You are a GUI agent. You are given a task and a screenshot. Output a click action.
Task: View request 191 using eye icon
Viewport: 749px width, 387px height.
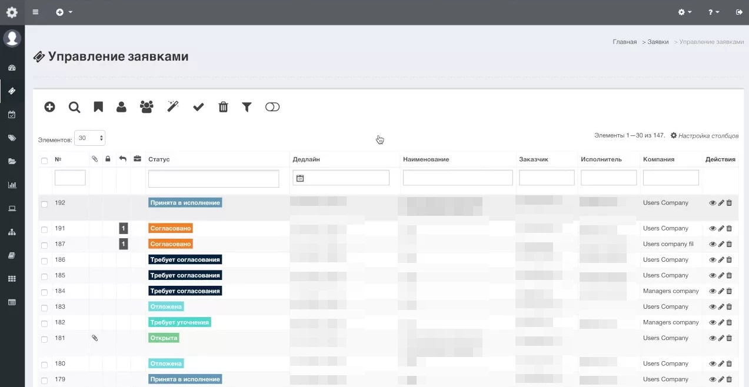[x=713, y=229]
